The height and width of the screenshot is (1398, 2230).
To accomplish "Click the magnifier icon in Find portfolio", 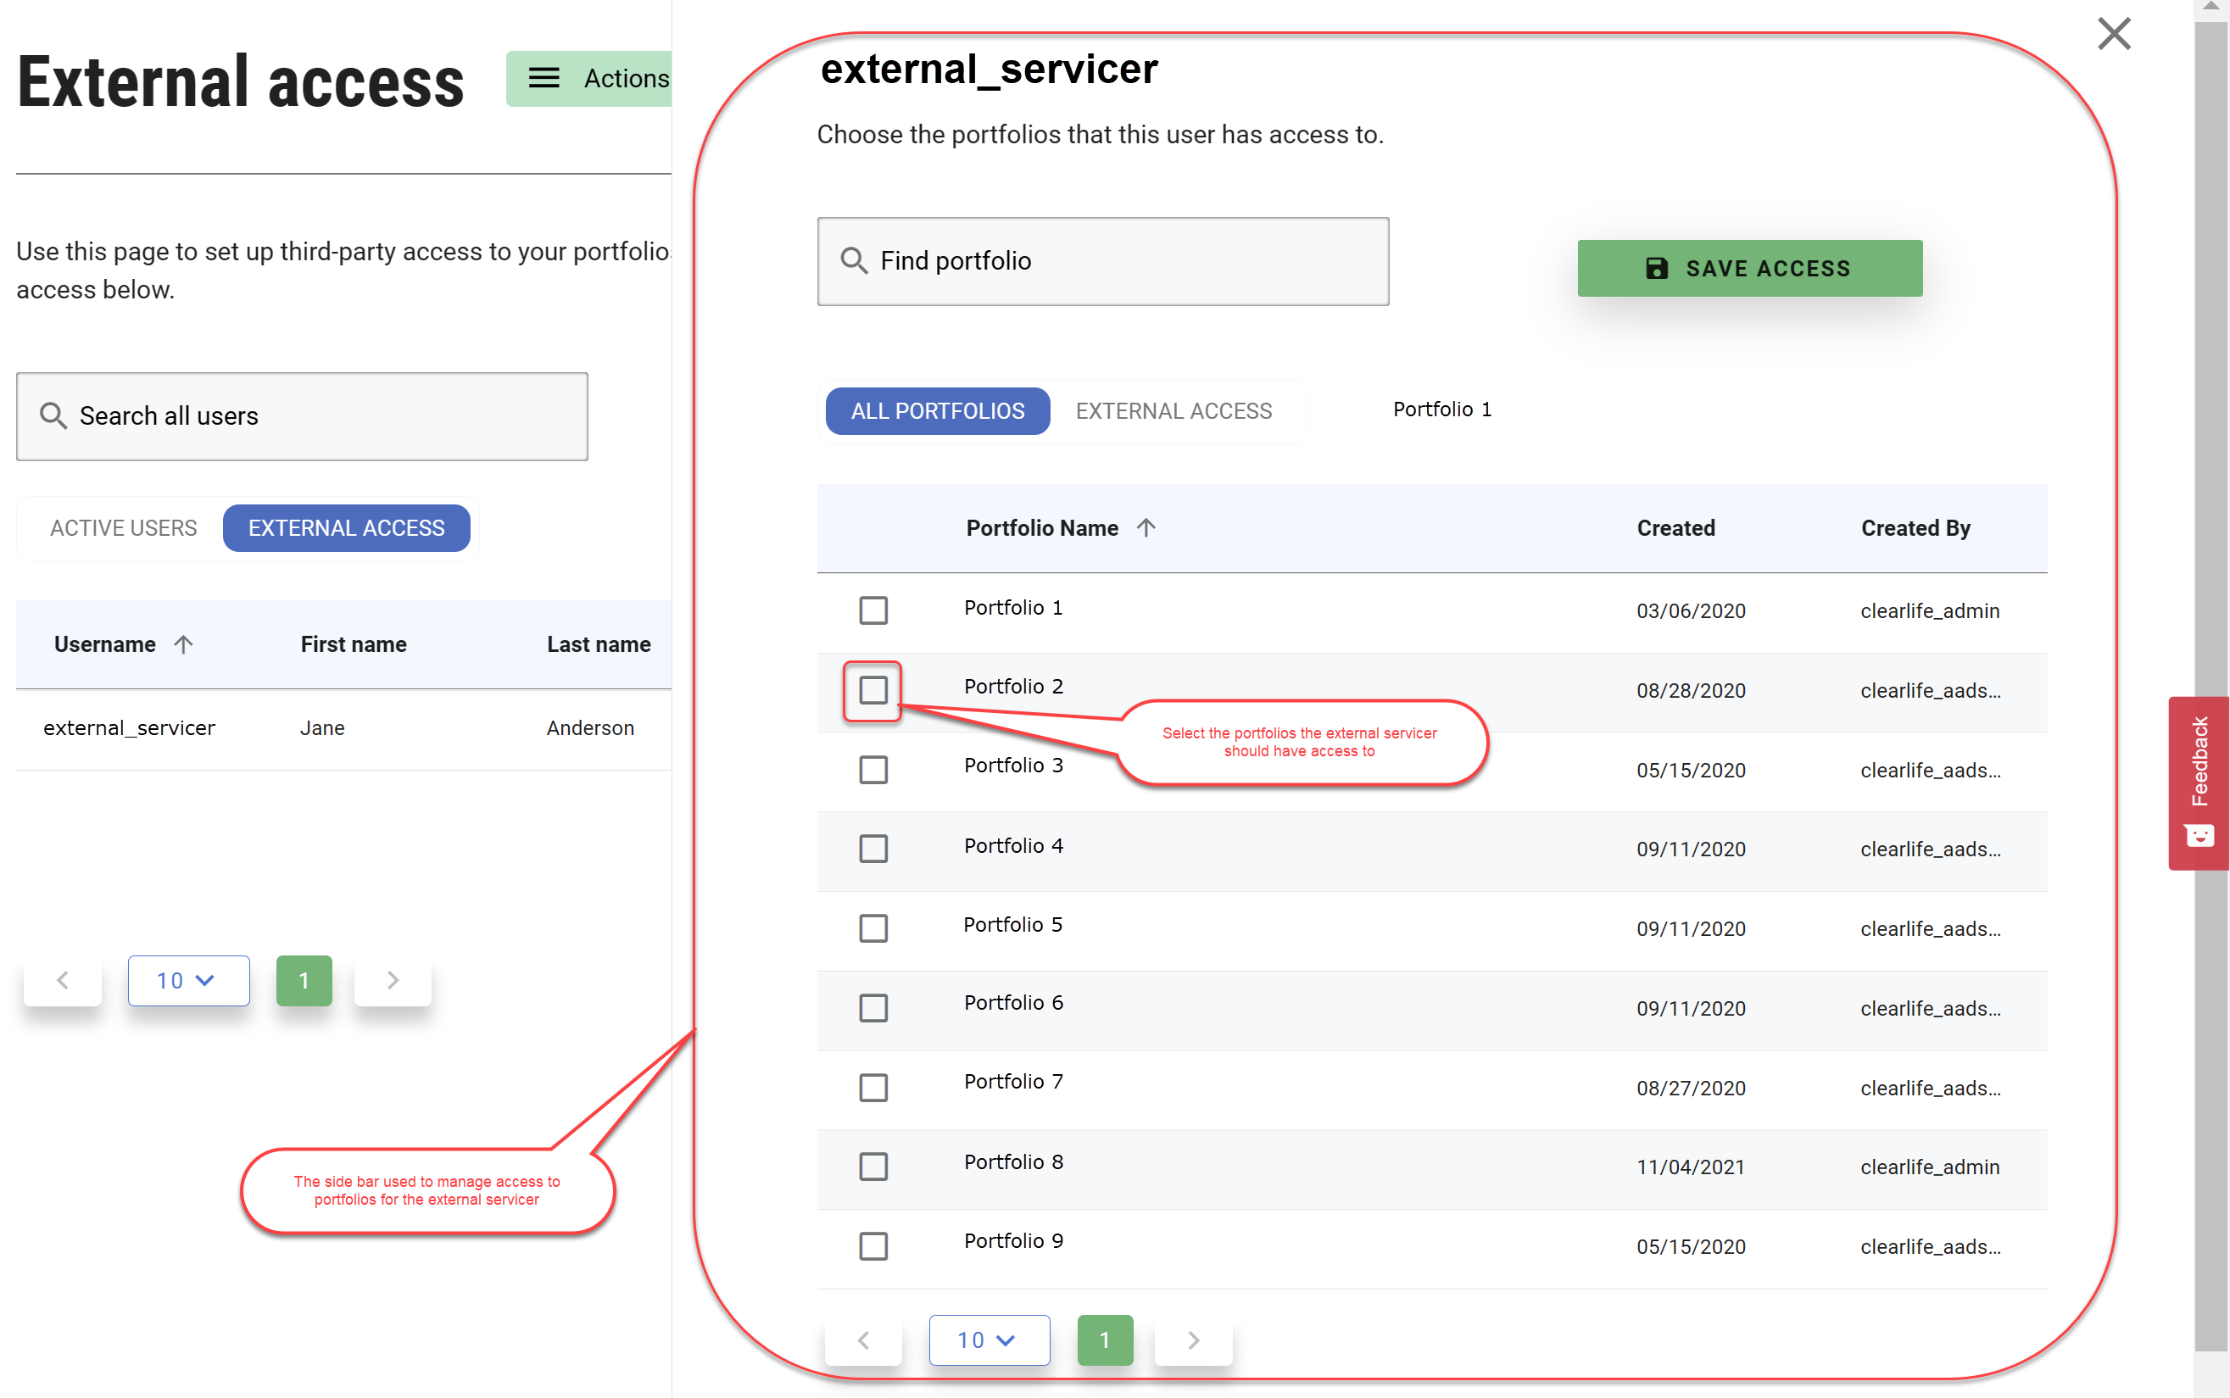I will pyautogui.click(x=853, y=262).
